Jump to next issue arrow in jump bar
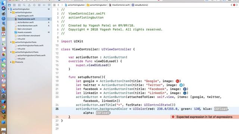 click(x=237, y=5)
